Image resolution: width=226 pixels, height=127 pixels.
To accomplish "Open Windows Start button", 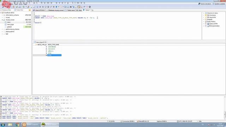I will (x=3, y=125).
